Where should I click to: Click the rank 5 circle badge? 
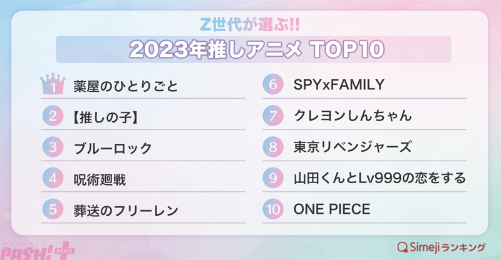point(54,209)
